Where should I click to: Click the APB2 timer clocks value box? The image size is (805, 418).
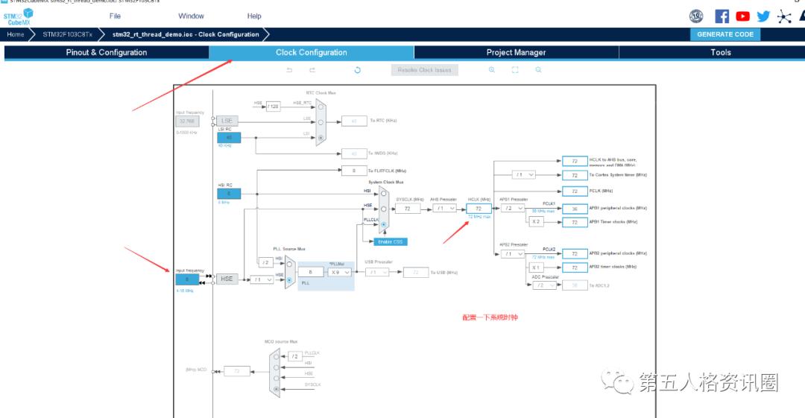(575, 267)
